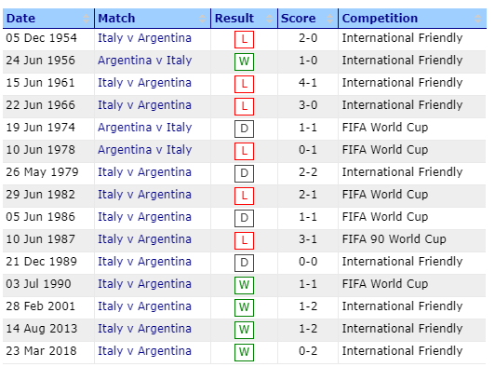This screenshot has height=367, width=495.
Task: Click the FIFA 90 World Cup competition cell
Action: (394, 239)
